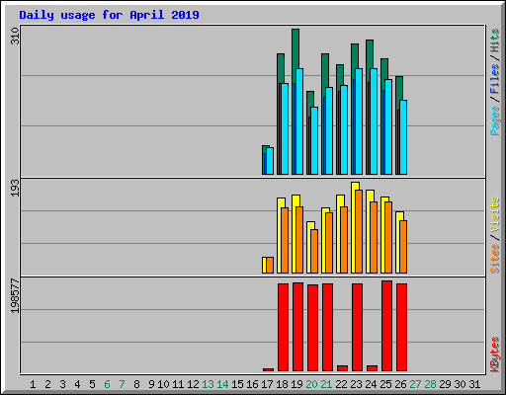The width and height of the screenshot is (506, 395).
Task: Click day 10 on the x-axis
Action: [163, 384]
